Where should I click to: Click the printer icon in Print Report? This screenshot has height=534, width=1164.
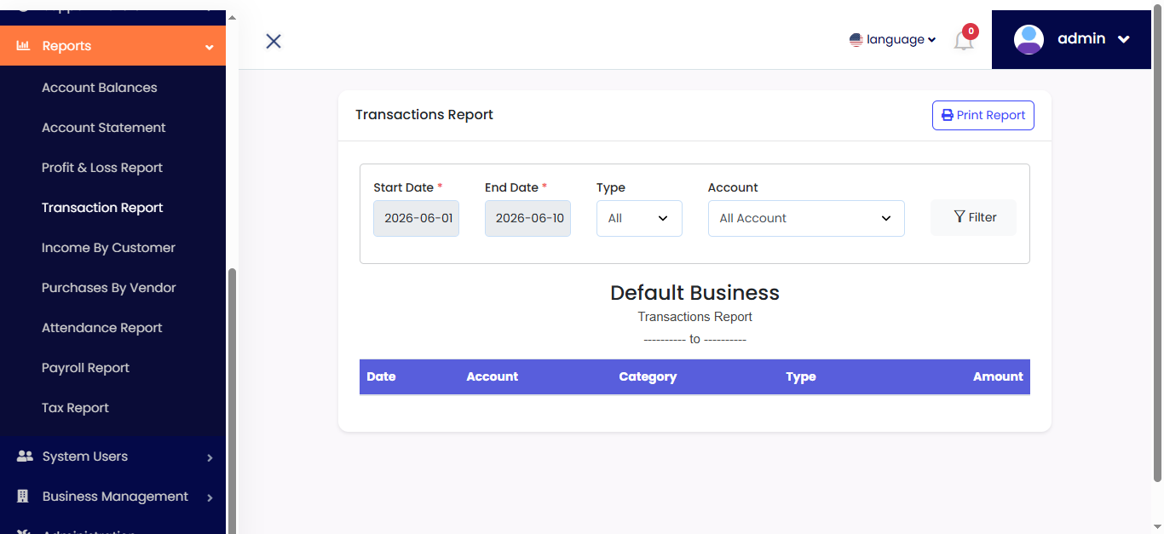[x=947, y=115]
